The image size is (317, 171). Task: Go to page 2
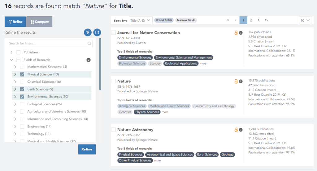click(x=251, y=20)
